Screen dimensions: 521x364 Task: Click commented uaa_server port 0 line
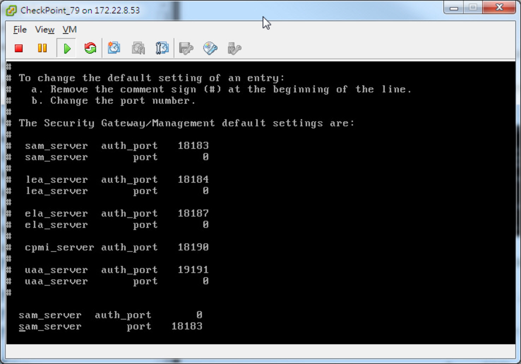108,281
